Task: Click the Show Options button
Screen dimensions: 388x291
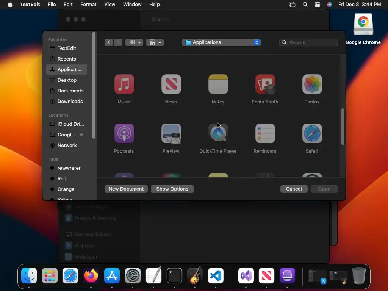Action: click(172, 189)
